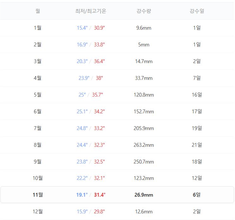Click the low temperature 22.2° value
This screenshot has height=220, width=235.
(82, 178)
